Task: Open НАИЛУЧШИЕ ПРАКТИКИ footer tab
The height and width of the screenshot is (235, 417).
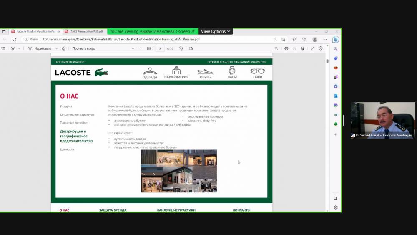Action: click(x=176, y=210)
